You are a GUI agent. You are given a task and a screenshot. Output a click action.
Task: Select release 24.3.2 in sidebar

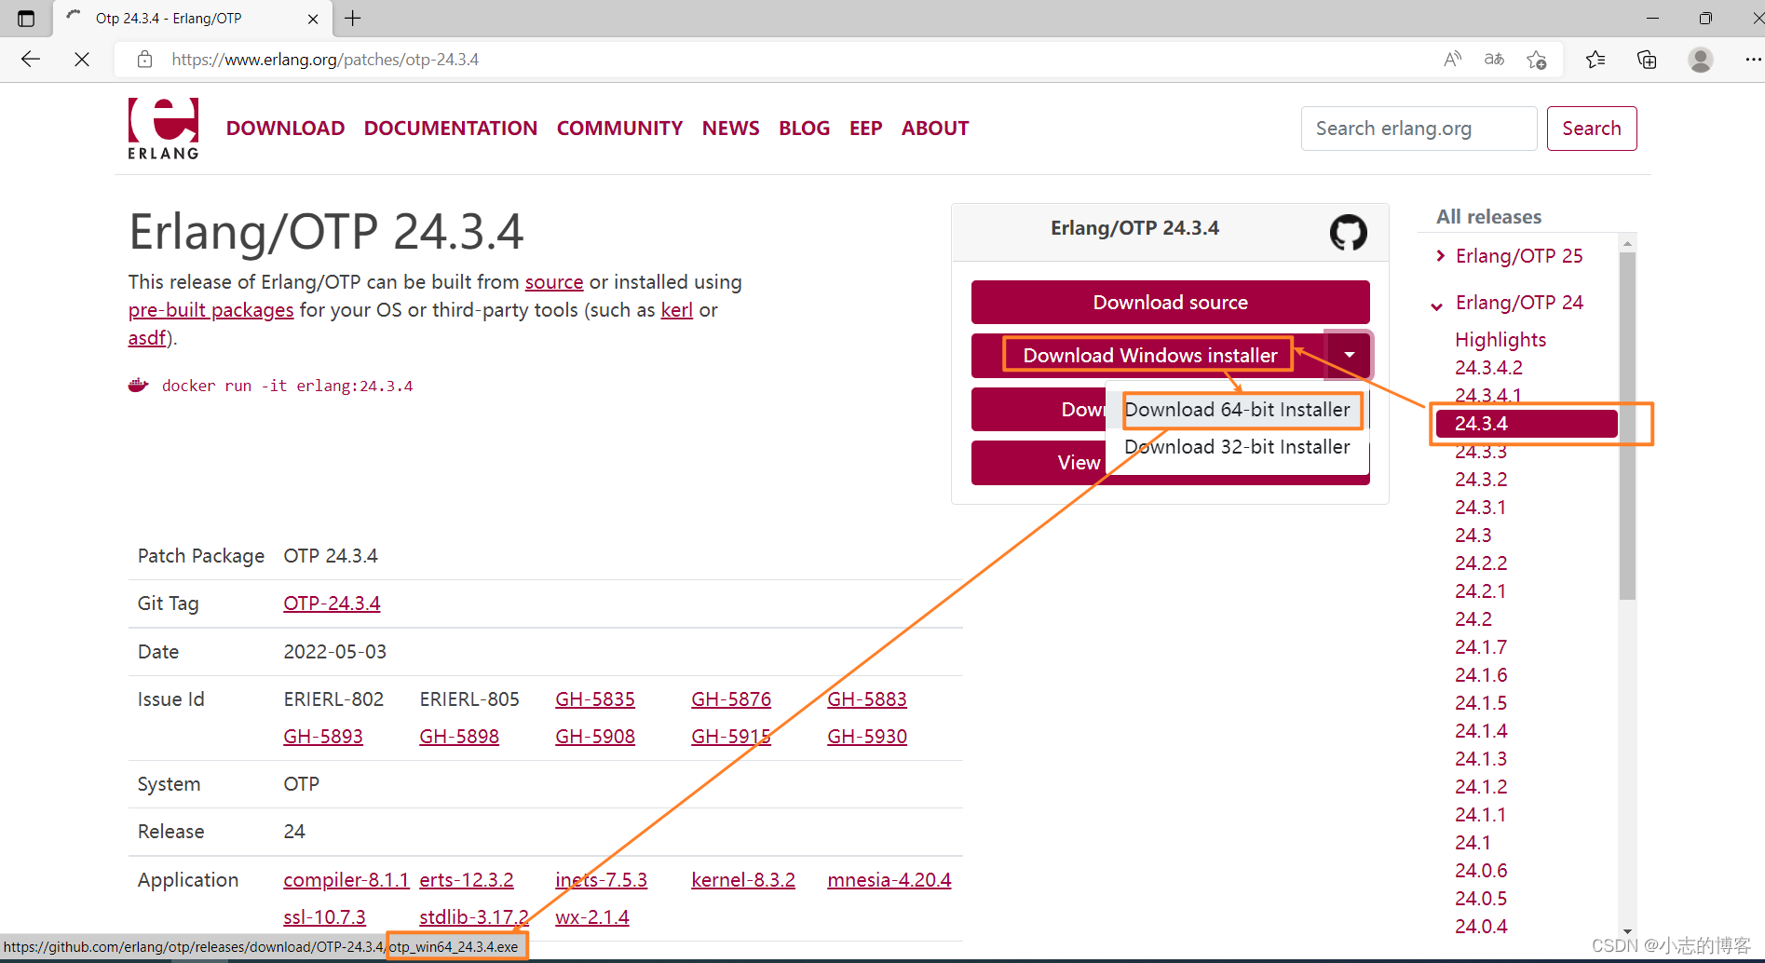pyautogui.click(x=1481, y=480)
